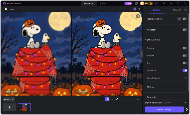Open the feedback message icon in title bar
This screenshot has height=115, width=190.
pyautogui.click(x=136, y=4)
